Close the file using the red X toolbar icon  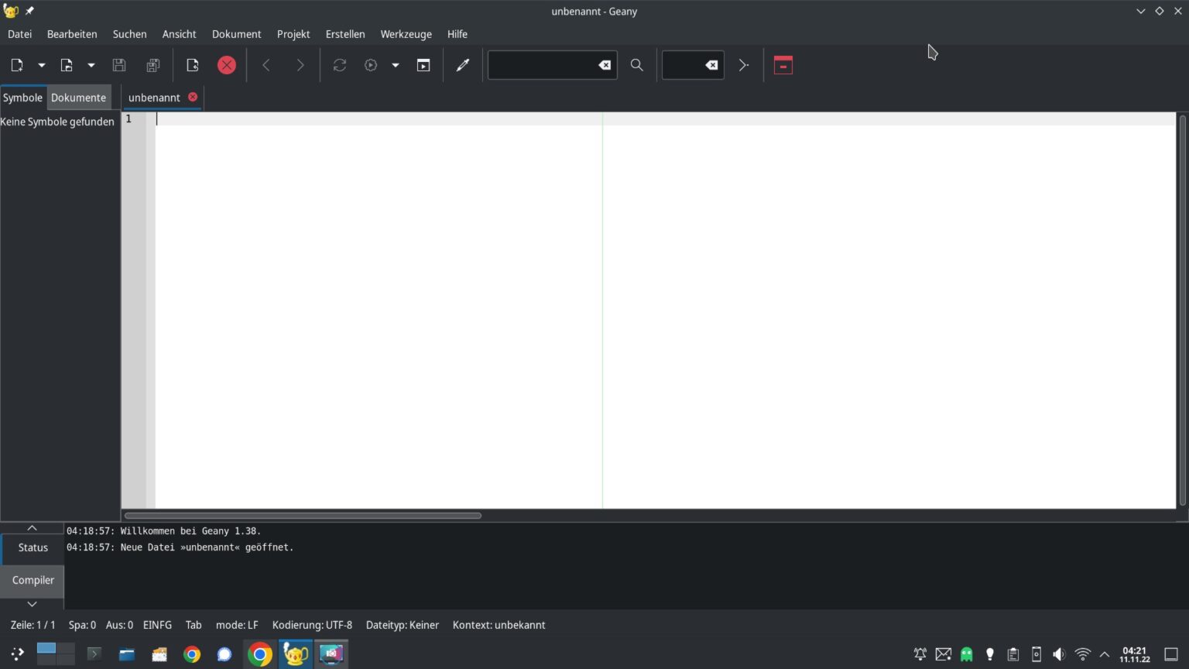227,65
